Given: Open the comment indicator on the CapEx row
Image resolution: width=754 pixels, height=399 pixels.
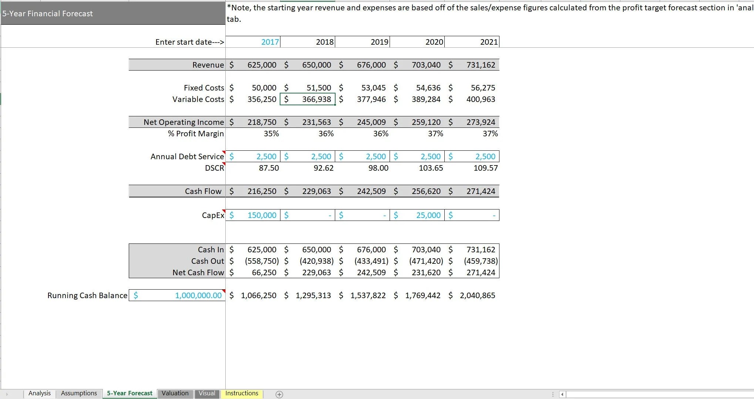Looking at the screenshot, I should [x=224, y=210].
